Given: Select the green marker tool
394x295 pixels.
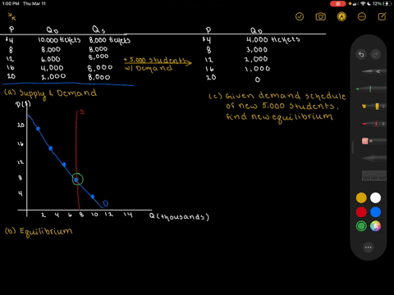Looking at the screenshot, I should [371, 88].
